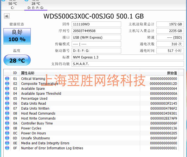Viewport: 187px width, 157px height.
Task: Select the power on hours value 517 小时
Action: pos(170,51)
